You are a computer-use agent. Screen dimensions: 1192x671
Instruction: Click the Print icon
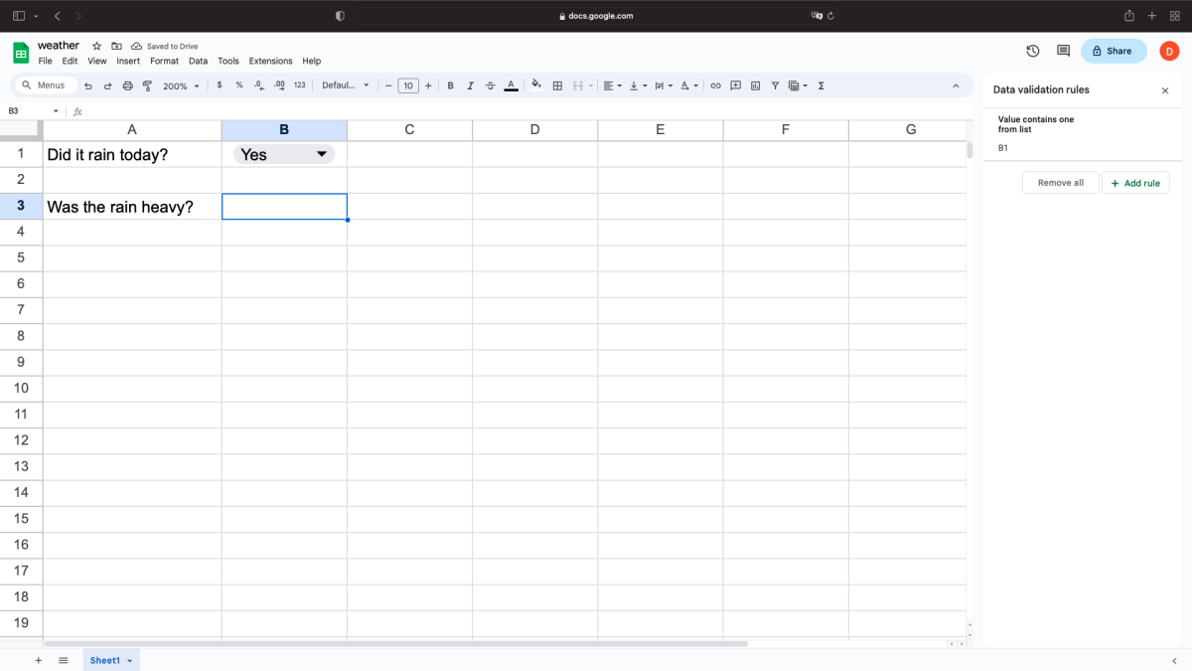127,86
